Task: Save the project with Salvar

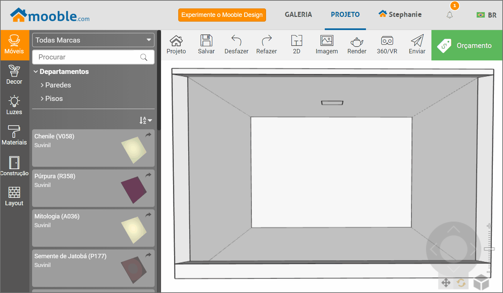Action: [x=206, y=45]
